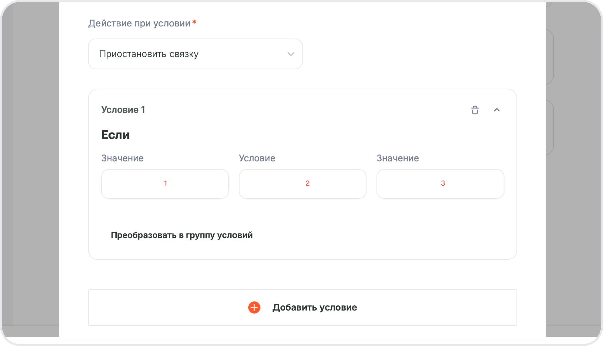Image resolution: width=603 pixels, height=346 pixels.
Task: Click the red number 2 marker
Action: click(x=307, y=183)
